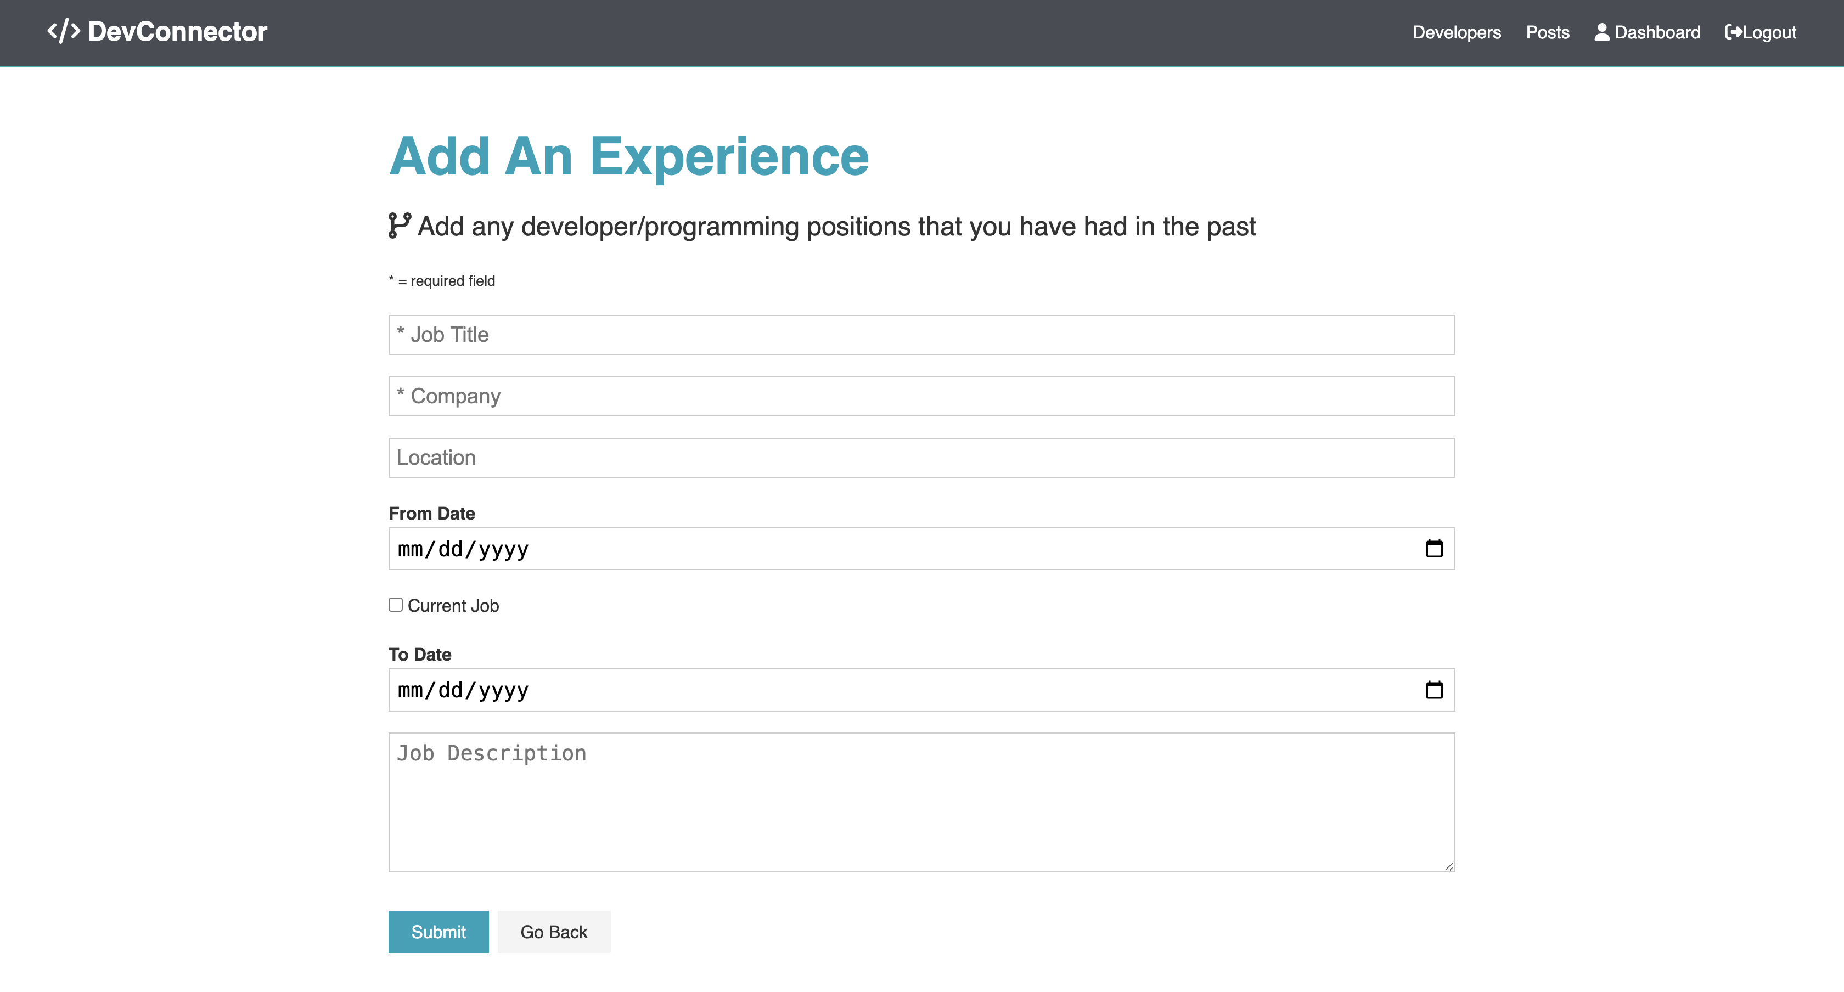Click the Go Back button
Image resolution: width=1844 pixels, height=992 pixels.
coord(553,932)
